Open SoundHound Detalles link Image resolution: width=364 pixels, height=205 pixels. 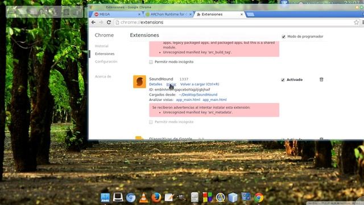pos(155,84)
